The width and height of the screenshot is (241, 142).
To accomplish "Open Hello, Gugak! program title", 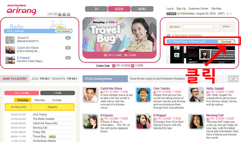I will (x=215, y=89).
